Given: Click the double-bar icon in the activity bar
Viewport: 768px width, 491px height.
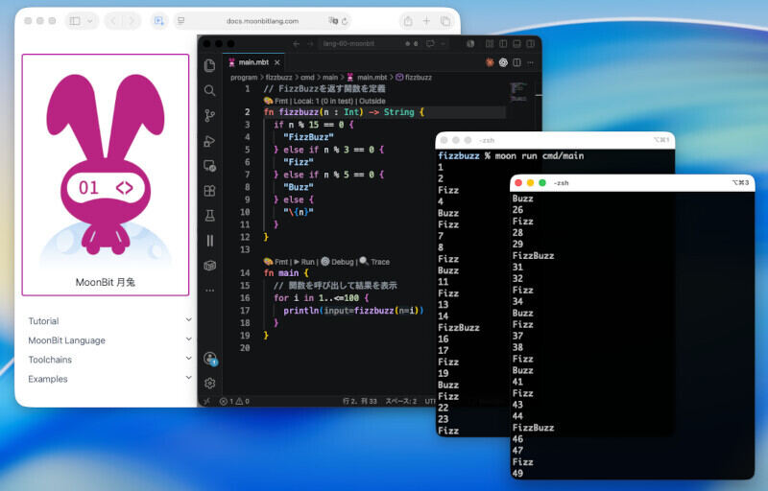Looking at the screenshot, I should [209, 241].
